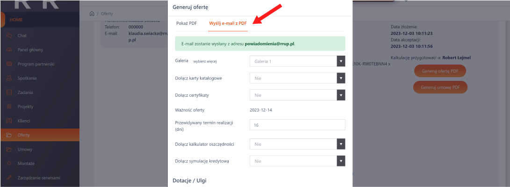Viewport: 510px width, 187px height.
Task: Open the Zadania list icon
Action: click(9, 93)
